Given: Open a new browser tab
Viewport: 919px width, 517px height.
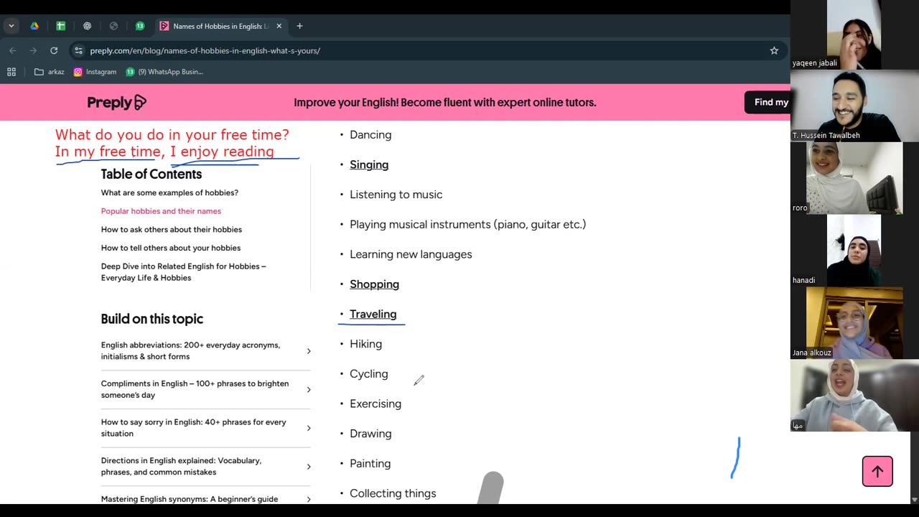Looking at the screenshot, I should 299,26.
